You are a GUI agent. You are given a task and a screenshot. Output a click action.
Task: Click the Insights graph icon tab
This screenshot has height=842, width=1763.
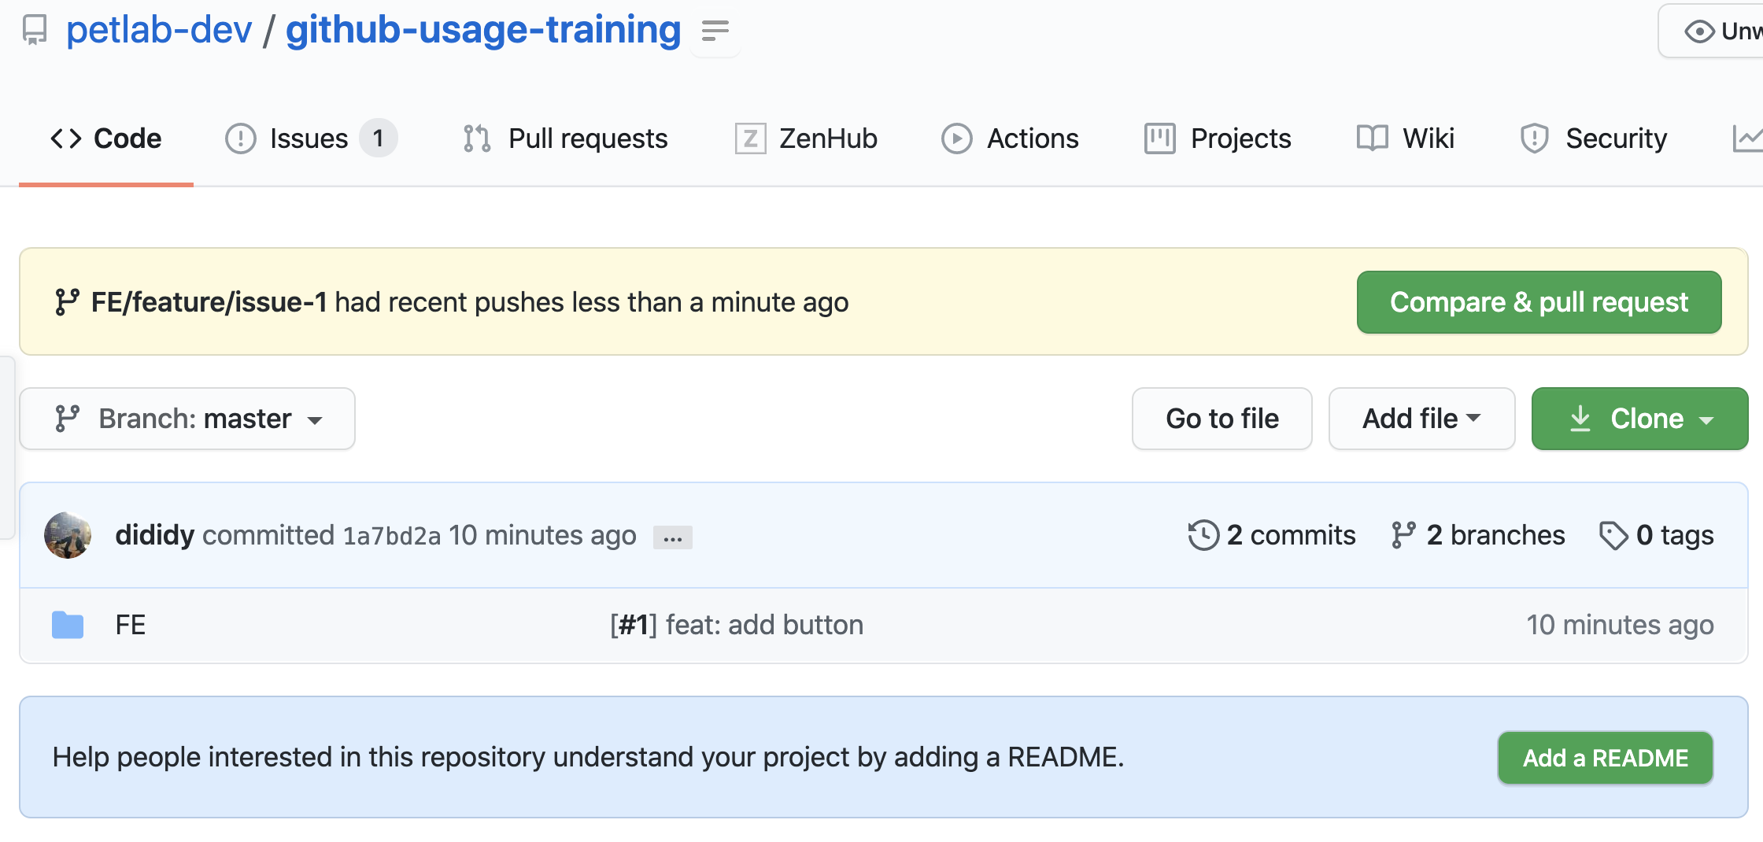1747,138
